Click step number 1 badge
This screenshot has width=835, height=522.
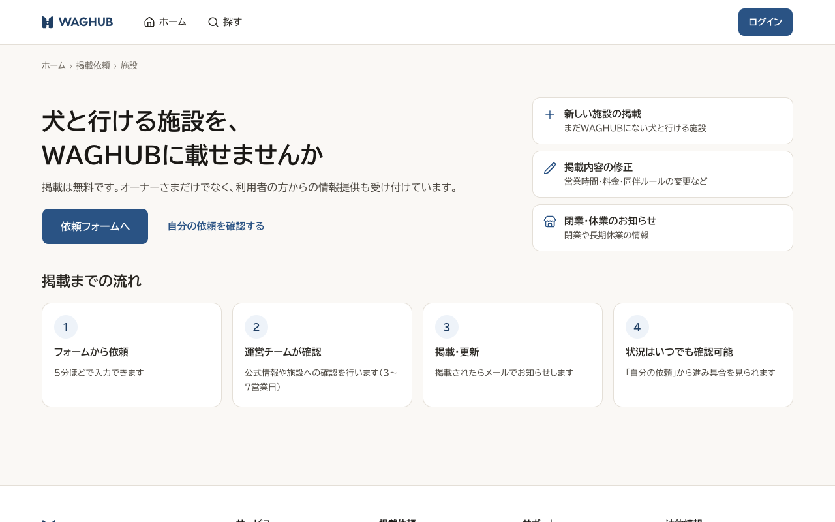(x=66, y=327)
